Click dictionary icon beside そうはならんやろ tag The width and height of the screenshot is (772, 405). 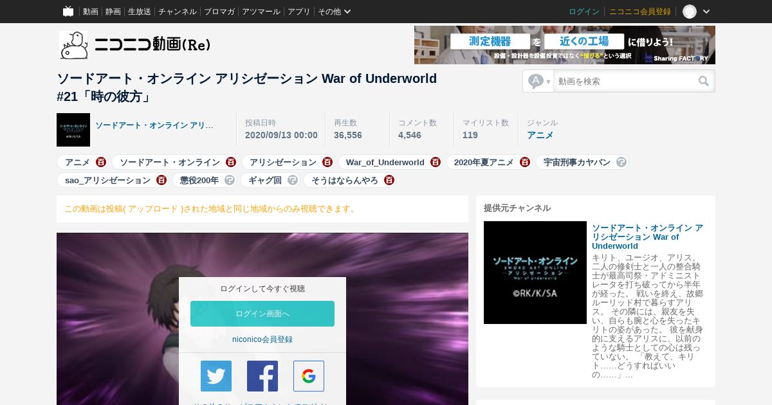[x=389, y=180]
